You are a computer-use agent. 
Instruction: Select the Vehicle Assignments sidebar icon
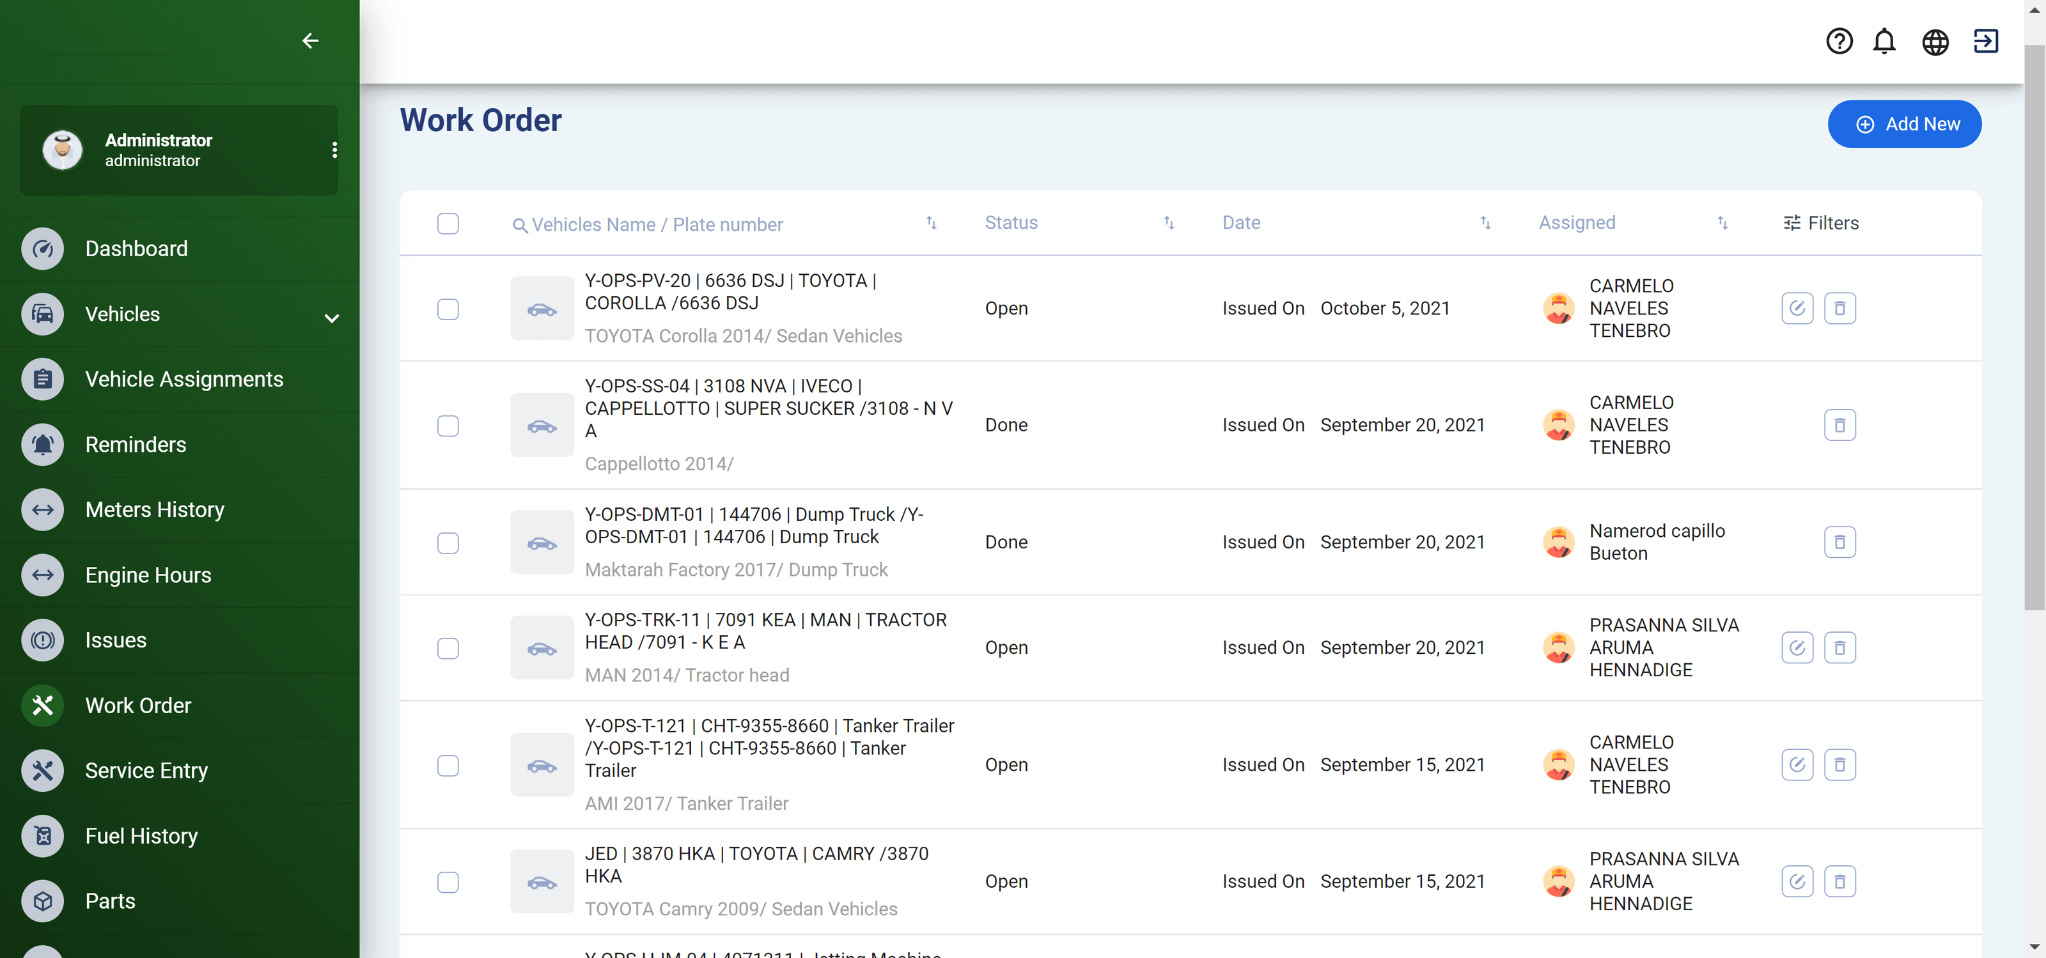[x=42, y=378]
